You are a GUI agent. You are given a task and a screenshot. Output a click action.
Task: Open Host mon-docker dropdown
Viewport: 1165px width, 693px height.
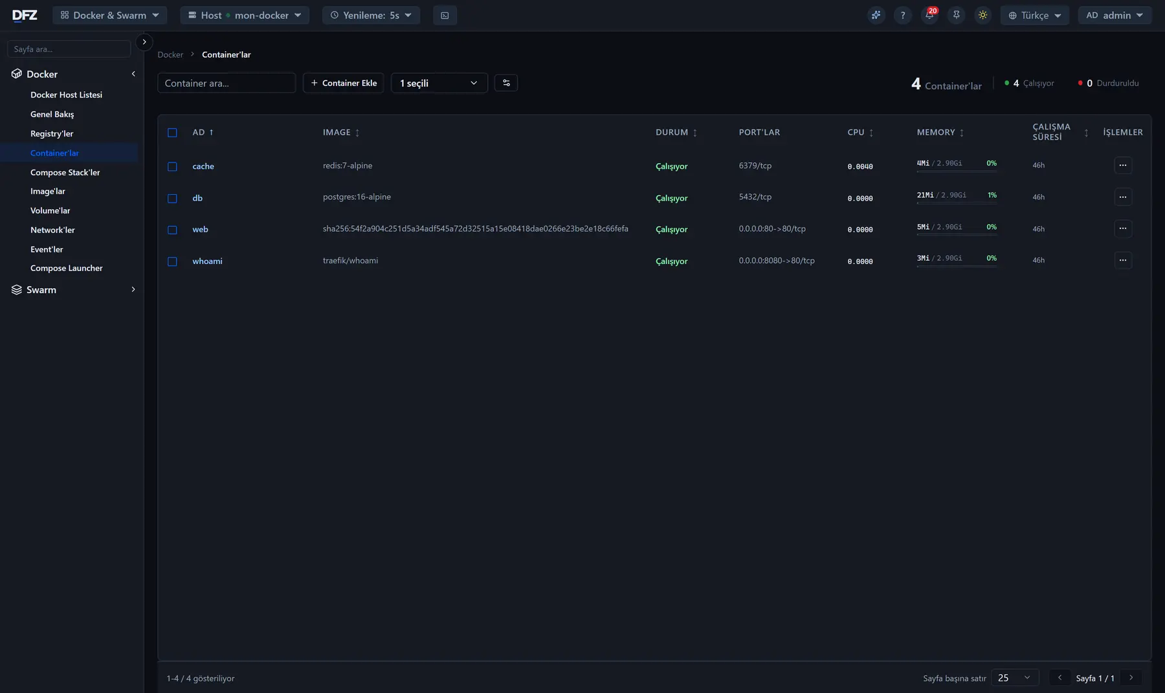[245, 15]
